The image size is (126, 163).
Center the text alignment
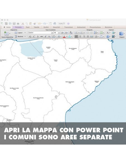coord(80,37)
